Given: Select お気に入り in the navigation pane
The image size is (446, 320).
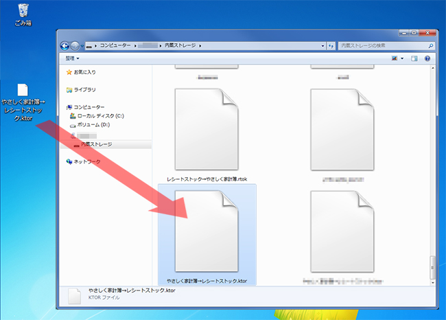Looking at the screenshot, I should (x=85, y=72).
